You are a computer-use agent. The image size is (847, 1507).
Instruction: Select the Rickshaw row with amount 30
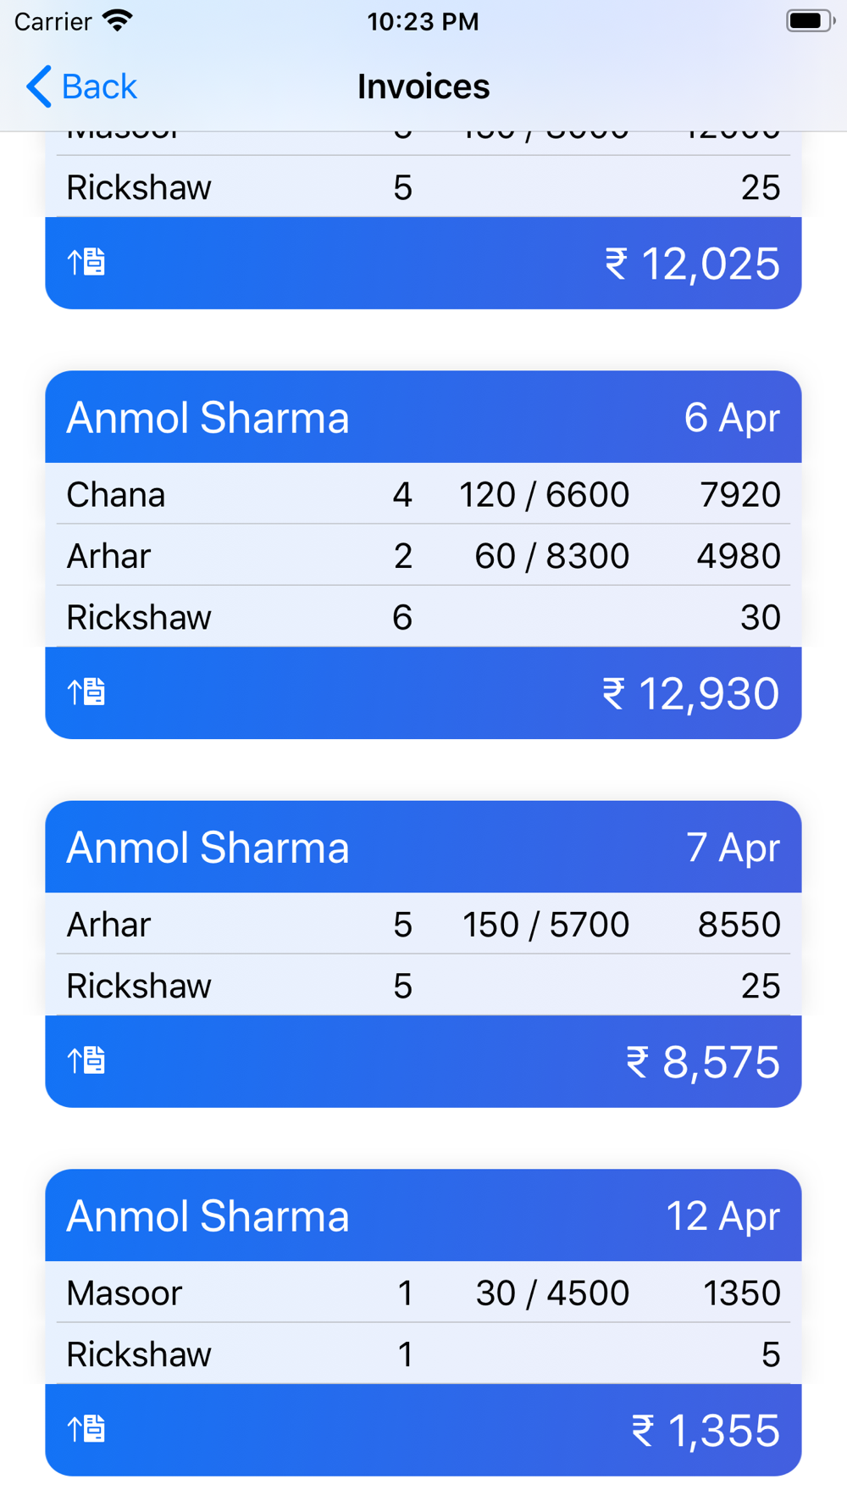point(423,616)
